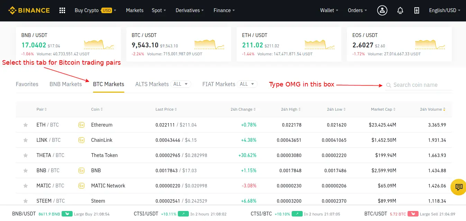The image size is (466, 221).
Task: Sort the table by 24h Change
Action: (x=243, y=109)
